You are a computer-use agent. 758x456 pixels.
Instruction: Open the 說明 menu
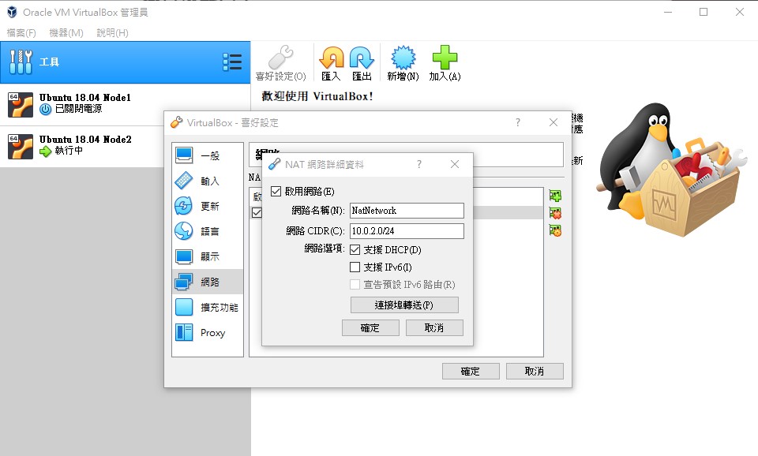(112, 33)
